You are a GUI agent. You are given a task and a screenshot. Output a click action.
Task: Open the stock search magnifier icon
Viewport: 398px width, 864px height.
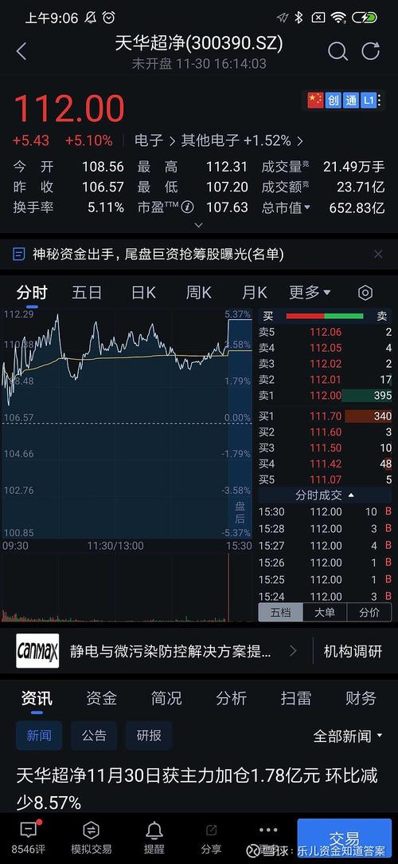[338, 52]
